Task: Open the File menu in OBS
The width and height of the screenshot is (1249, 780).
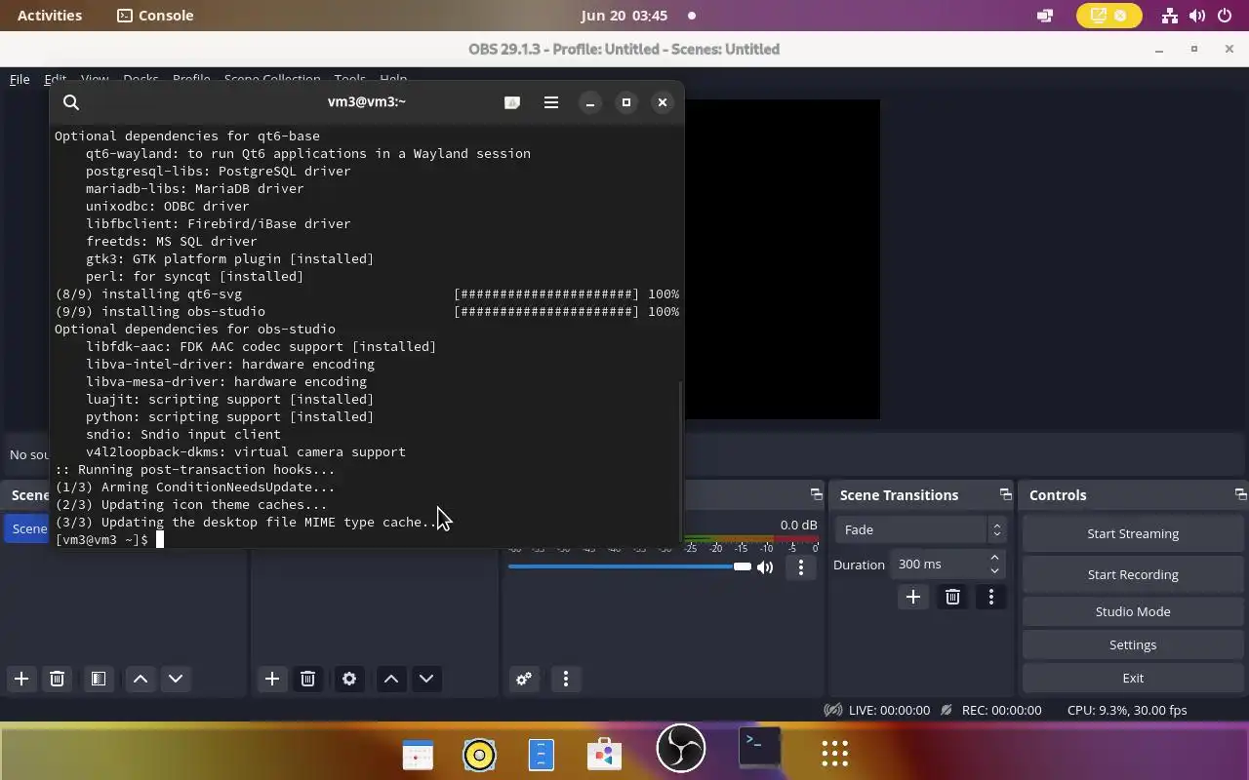Action: click(20, 79)
